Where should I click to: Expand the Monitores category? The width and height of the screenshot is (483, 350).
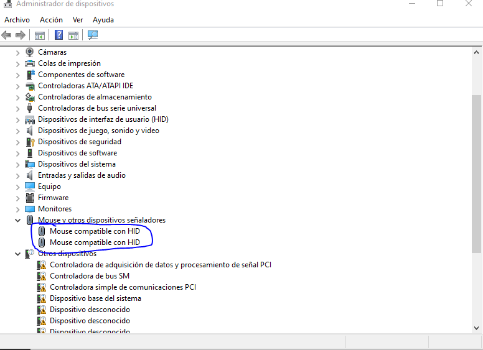coord(17,209)
